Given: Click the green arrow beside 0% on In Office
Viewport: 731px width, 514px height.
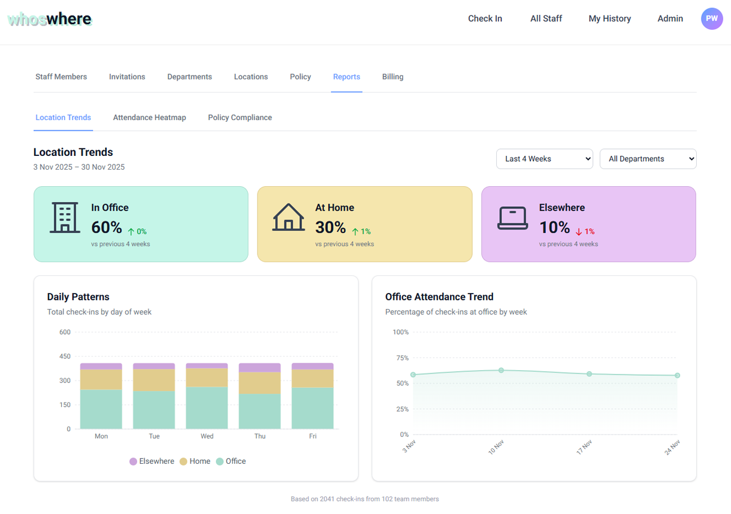Looking at the screenshot, I should pyautogui.click(x=130, y=232).
